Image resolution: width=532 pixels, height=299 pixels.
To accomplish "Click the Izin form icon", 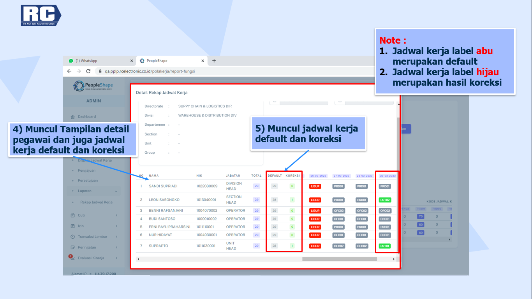I will (x=72, y=226).
